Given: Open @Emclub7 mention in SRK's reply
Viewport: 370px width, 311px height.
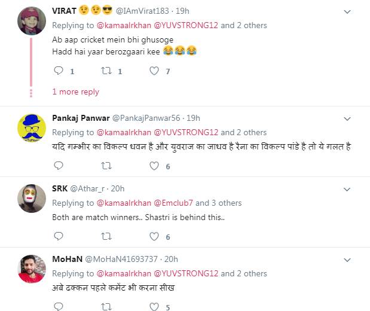Looking at the screenshot, I should click(173, 203).
